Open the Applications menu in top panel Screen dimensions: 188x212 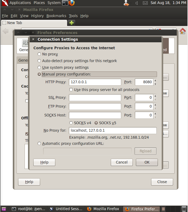click(x=20, y=3)
